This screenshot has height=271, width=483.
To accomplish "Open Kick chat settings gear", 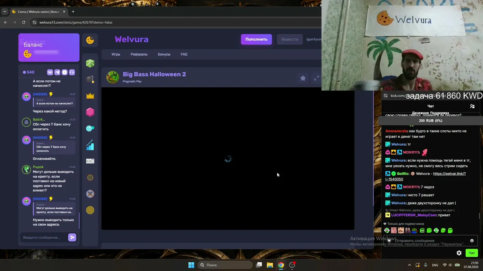I will click(459, 253).
